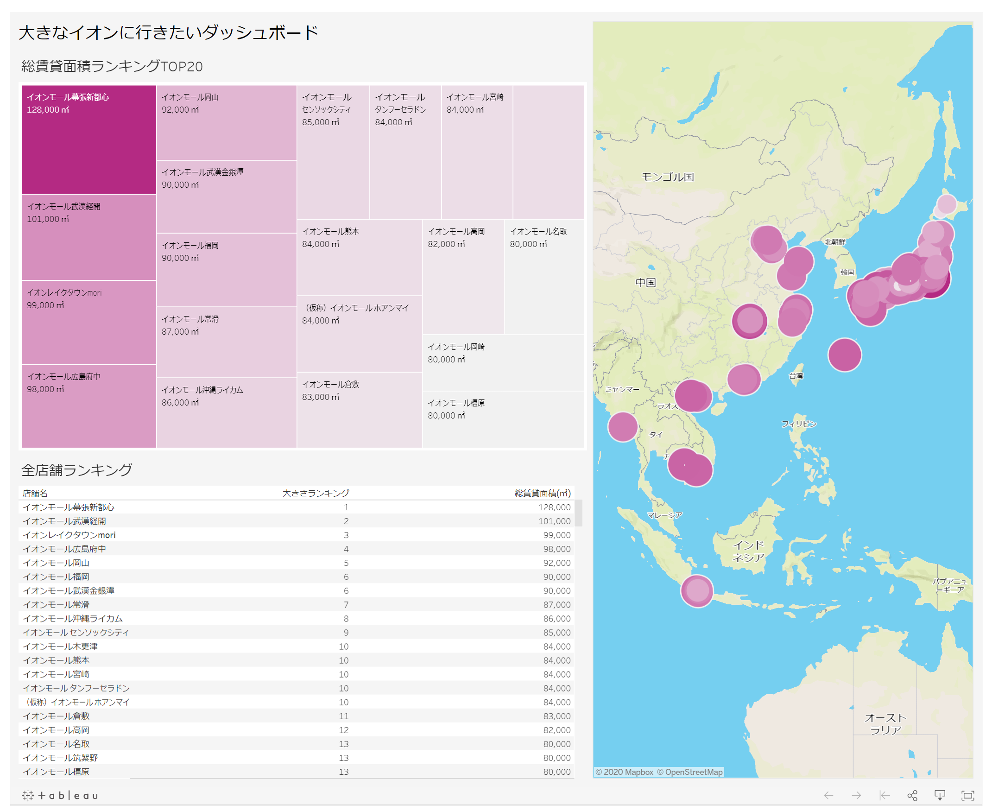The image size is (992, 811).
Task: Select the (仮称)イオンモールホアンマイ treemap tile
Action: [x=360, y=334]
